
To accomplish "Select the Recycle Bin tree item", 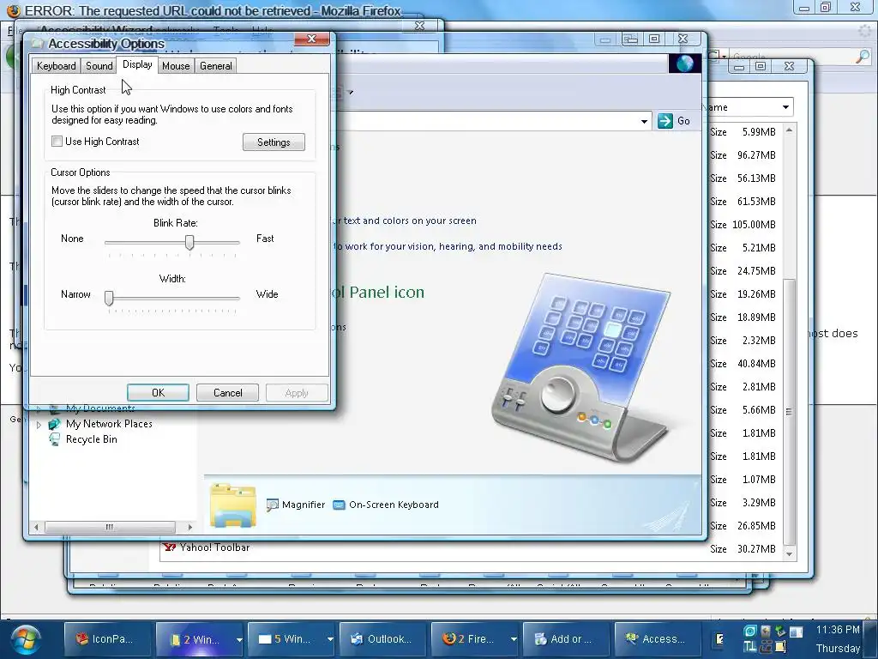I will (91, 439).
